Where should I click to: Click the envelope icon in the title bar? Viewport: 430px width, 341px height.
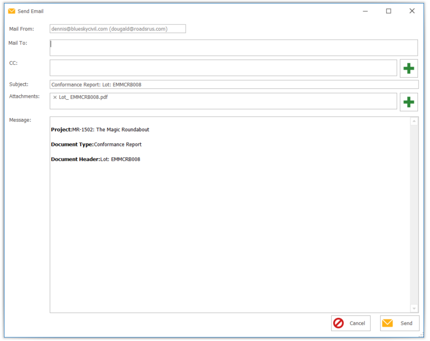click(x=12, y=11)
